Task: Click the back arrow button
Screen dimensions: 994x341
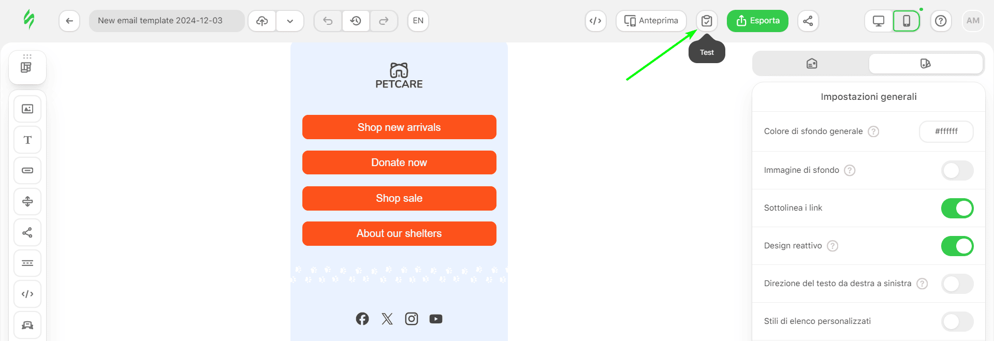Action: click(x=69, y=21)
